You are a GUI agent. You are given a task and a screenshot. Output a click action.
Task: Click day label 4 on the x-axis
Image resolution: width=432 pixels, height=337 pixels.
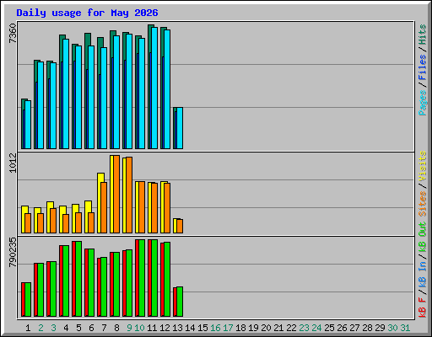(66, 328)
